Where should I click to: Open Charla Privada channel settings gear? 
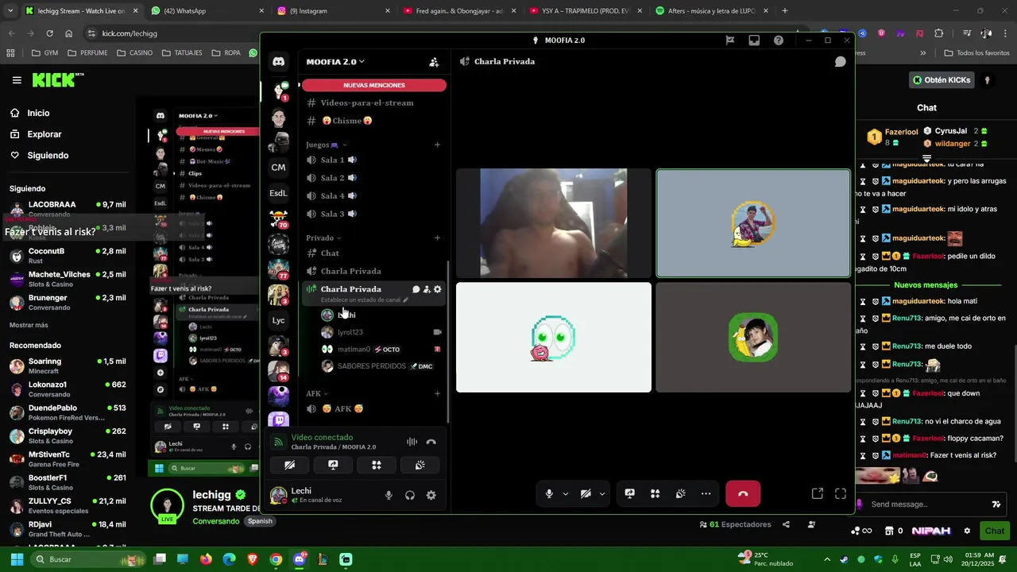(437, 289)
